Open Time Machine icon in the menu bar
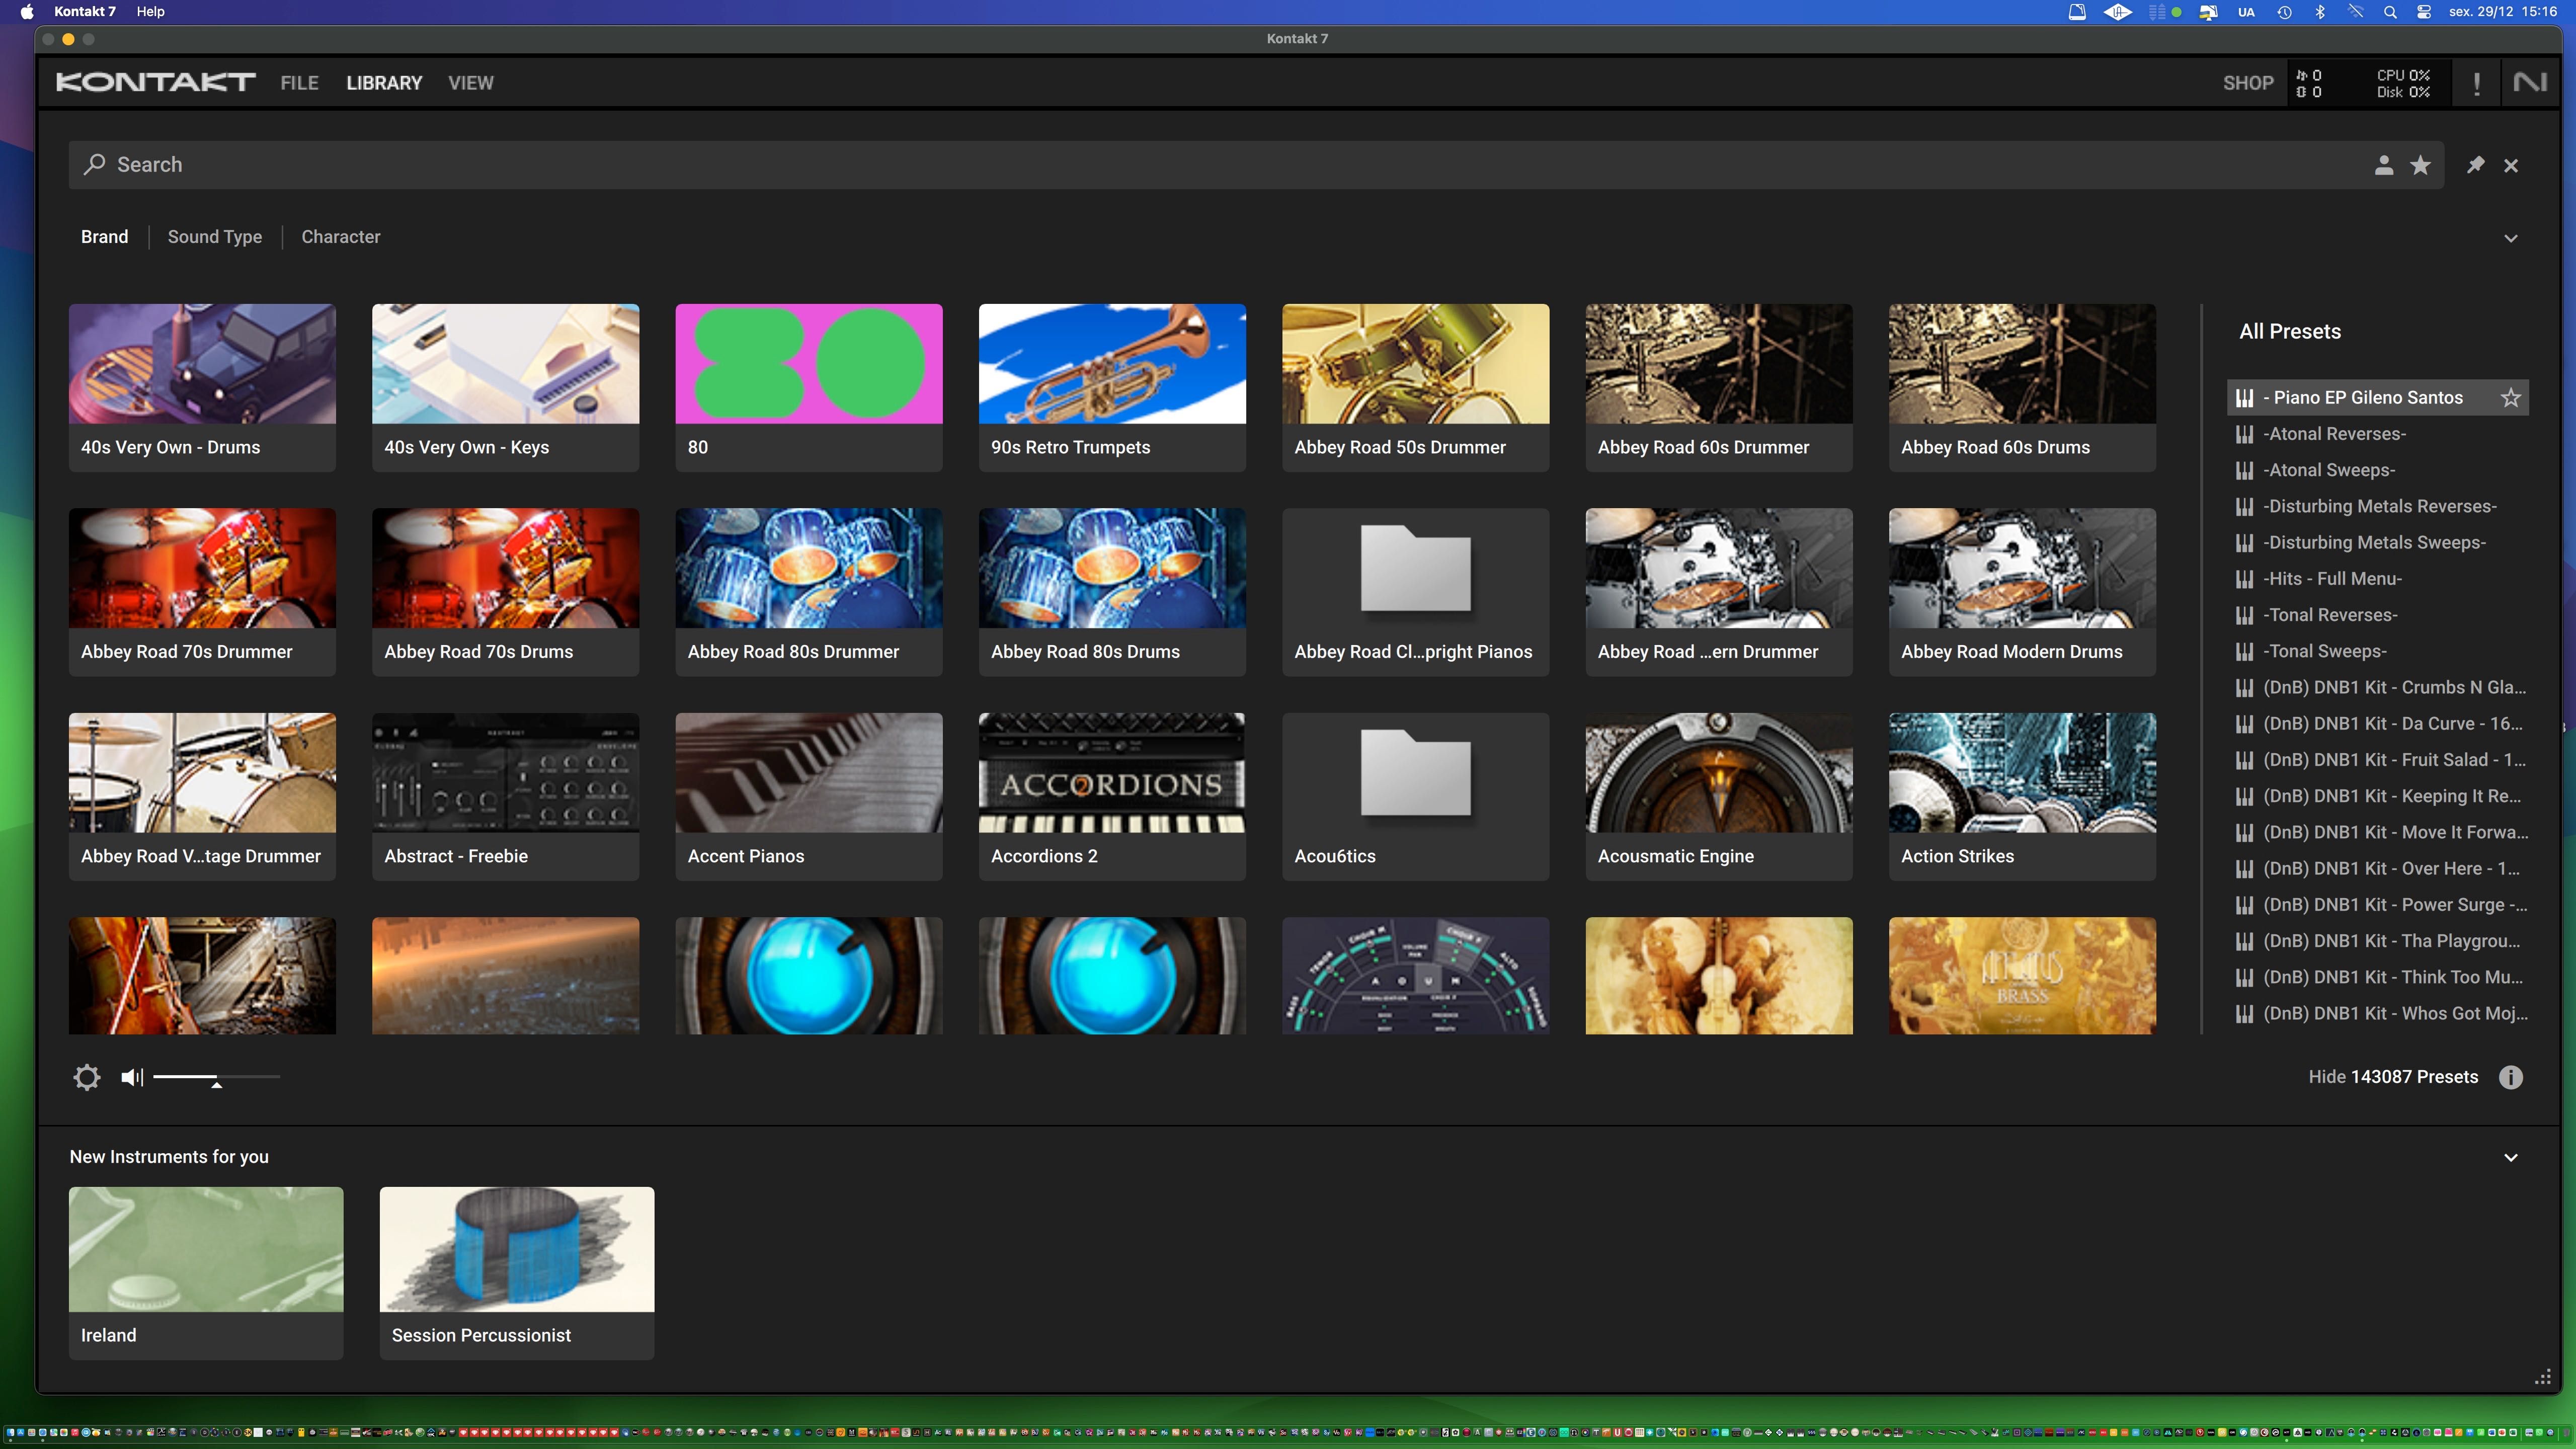2576x1449 pixels. tap(2284, 12)
